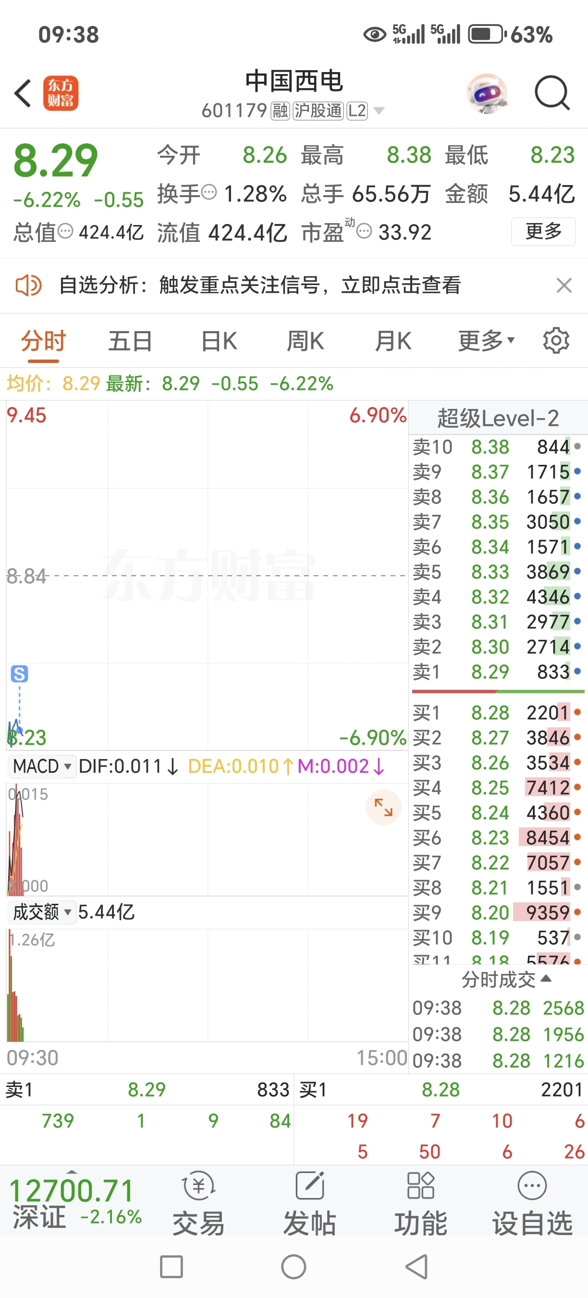
Task: Click the 更多 button in quote summary
Action: pos(543,231)
